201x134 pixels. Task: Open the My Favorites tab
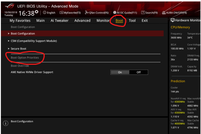coord(20,21)
